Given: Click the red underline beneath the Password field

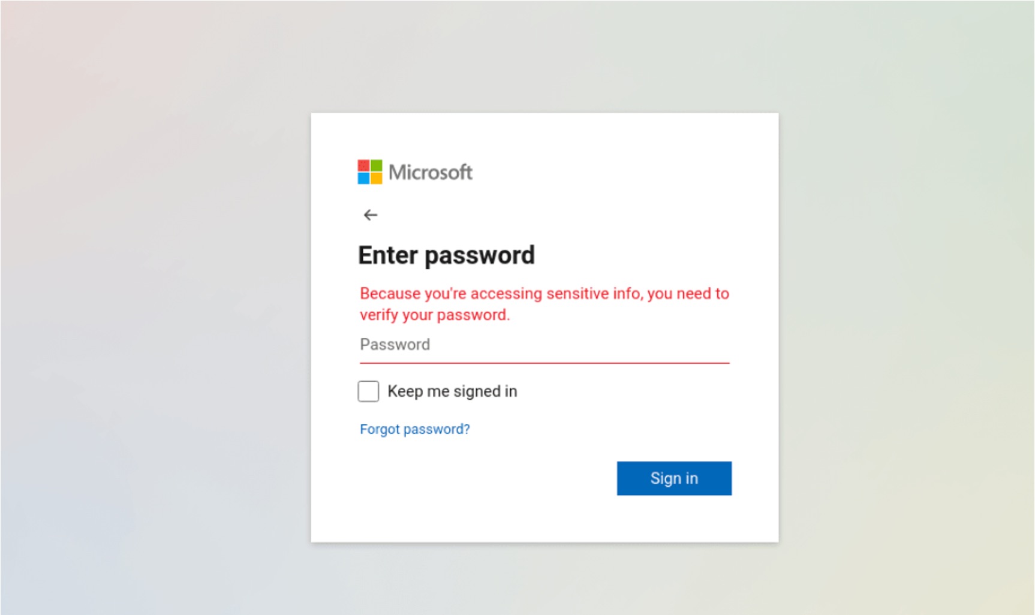Looking at the screenshot, I should click(543, 362).
